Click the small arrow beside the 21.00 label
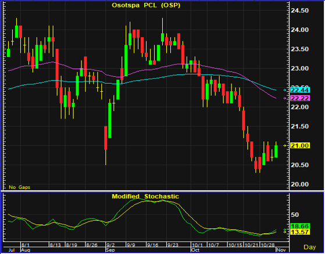This screenshot has width=325, height=254. pos(285,146)
